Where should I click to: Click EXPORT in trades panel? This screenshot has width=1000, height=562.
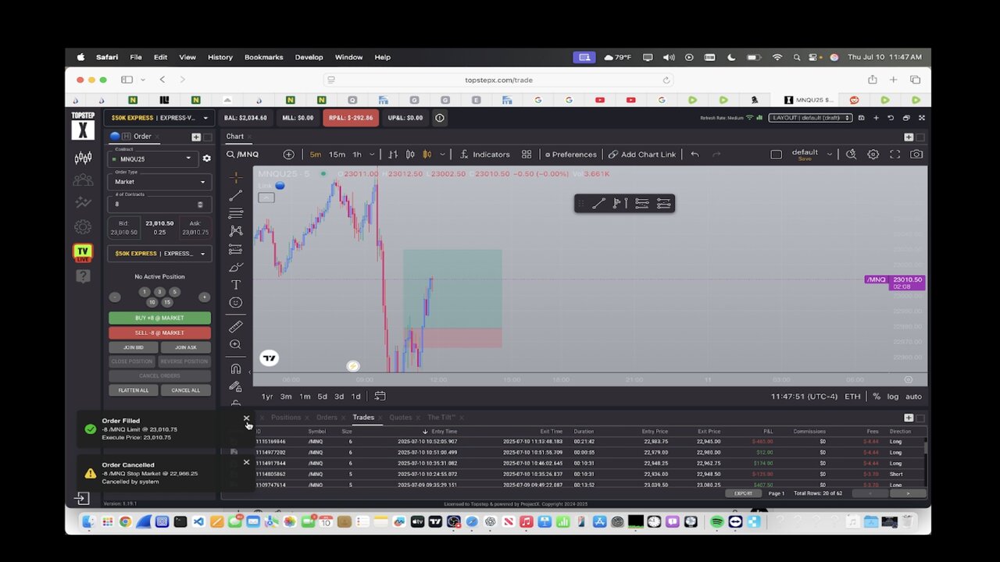[x=743, y=493]
